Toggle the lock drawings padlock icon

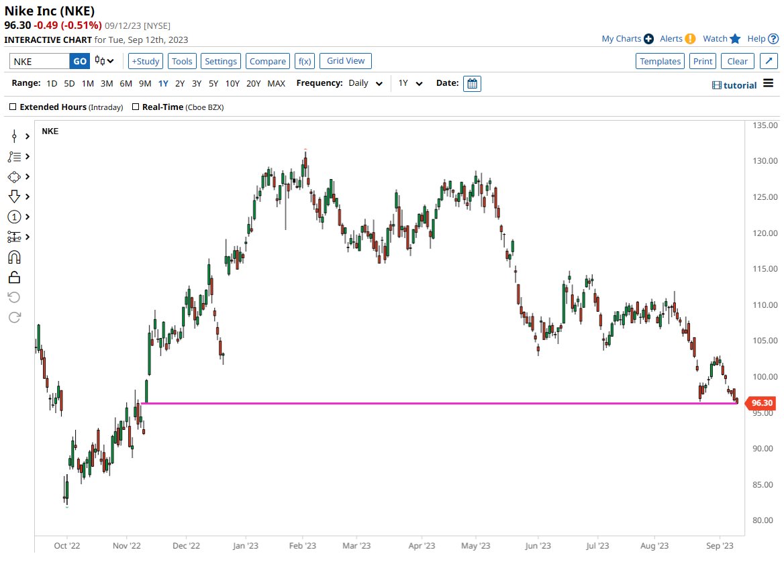[14, 277]
